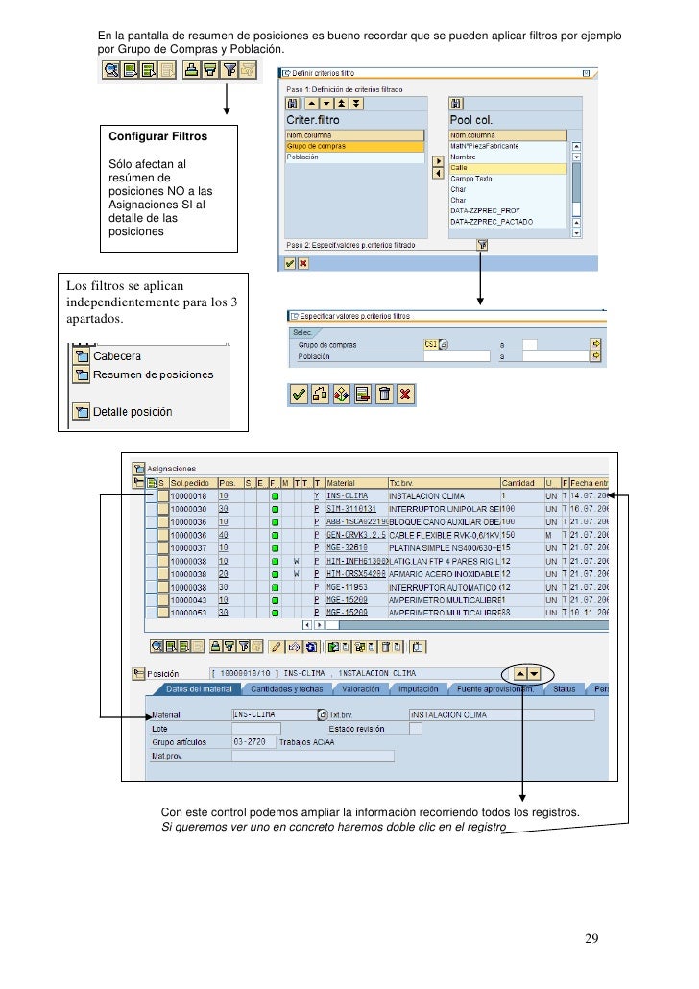Switch to the Imputación tab

pos(418,689)
